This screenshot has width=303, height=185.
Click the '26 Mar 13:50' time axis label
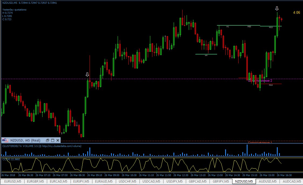(x=215, y=175)
